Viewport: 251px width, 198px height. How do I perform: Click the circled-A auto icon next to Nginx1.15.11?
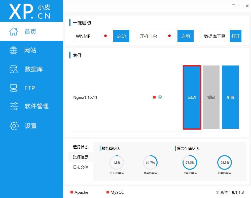point(160,97)
